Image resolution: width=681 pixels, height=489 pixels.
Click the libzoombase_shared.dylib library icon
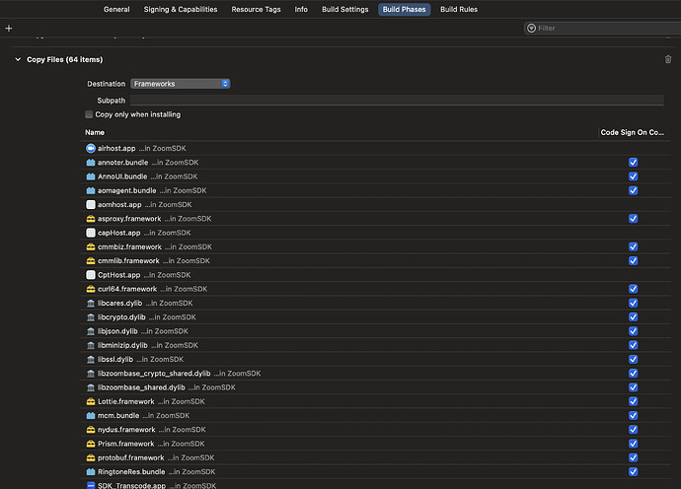(x=91, y=387)
